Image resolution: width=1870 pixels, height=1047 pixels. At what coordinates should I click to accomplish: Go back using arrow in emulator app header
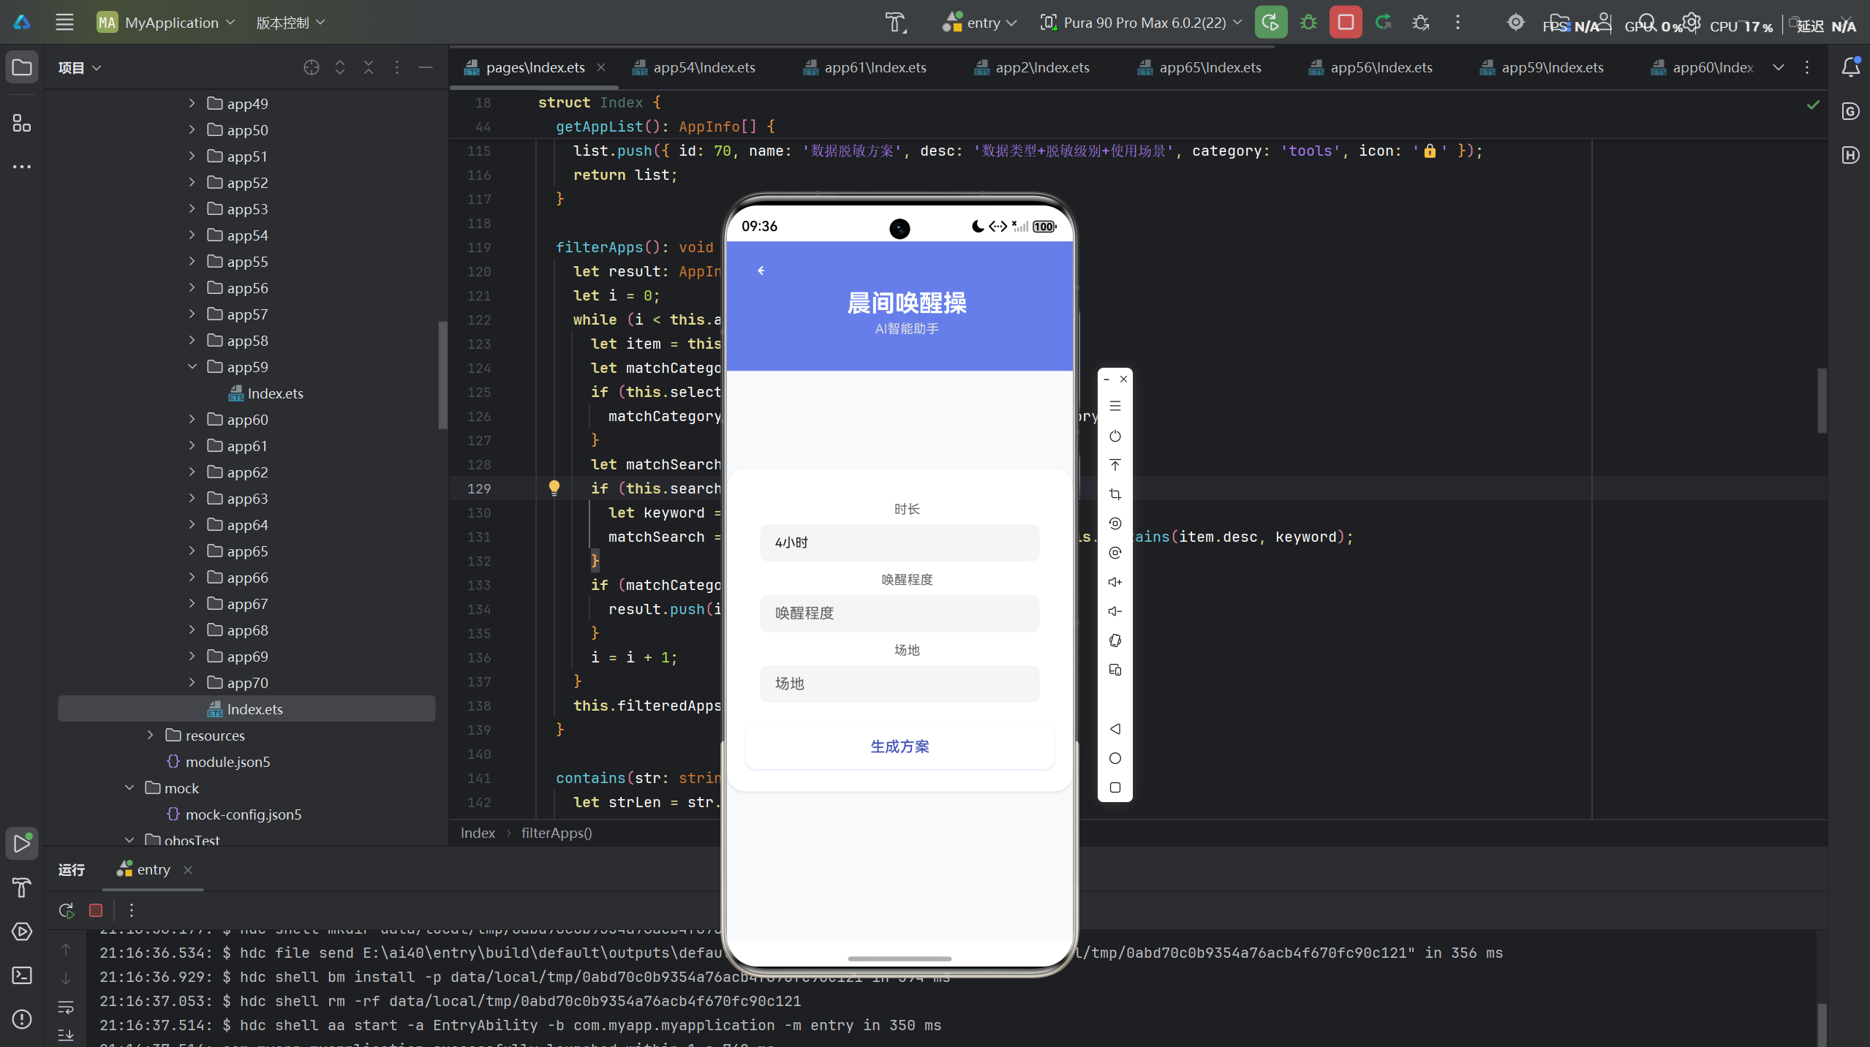(x=761, y=271)
